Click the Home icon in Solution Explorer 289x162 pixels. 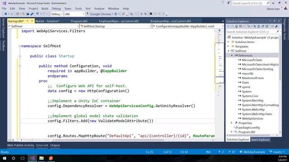[x=237, y=27]
